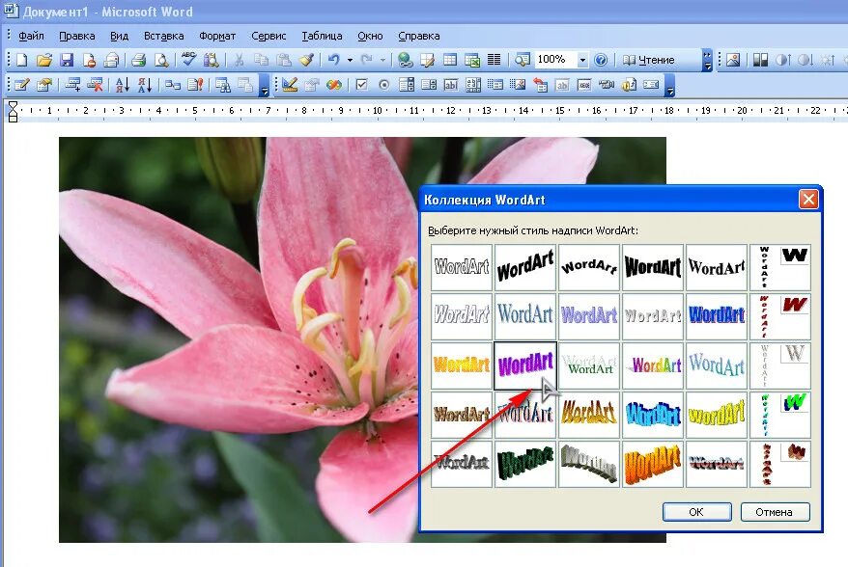Insert an Option Button web control
Image resolution: width=848 pixels, height=567 pixels.
(384, 85)
